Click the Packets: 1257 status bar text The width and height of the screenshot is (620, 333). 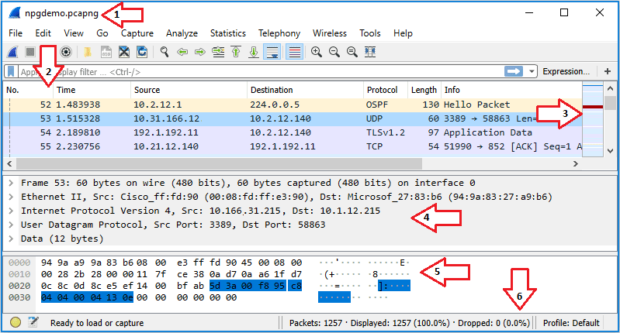point(316,323)
